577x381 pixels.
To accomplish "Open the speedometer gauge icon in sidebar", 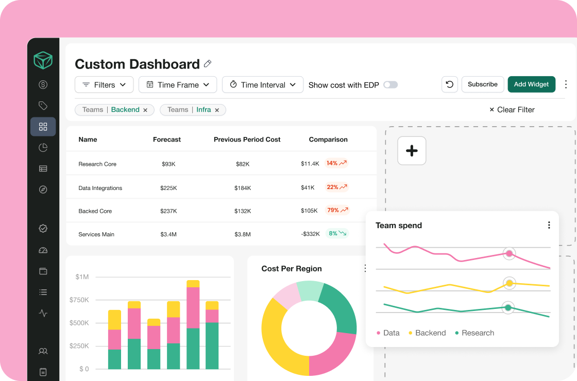I will click(x=43, y=250).
